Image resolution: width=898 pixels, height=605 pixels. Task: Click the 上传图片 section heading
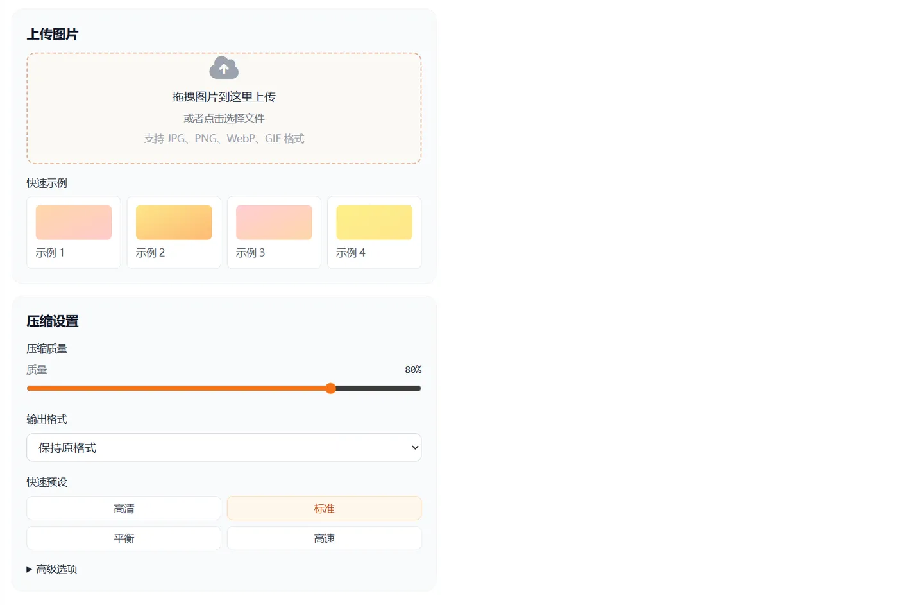52,34
